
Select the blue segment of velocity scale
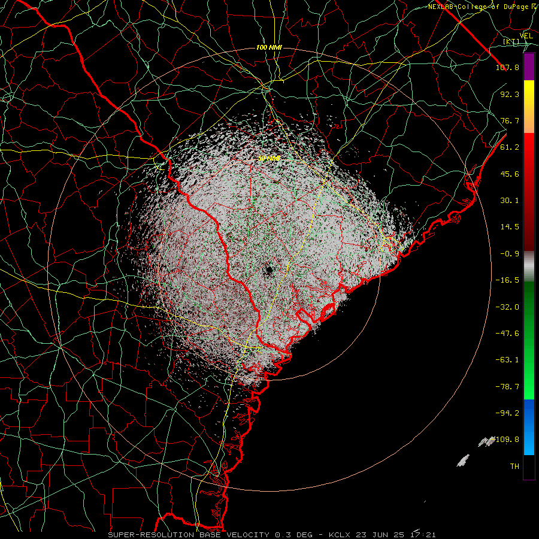point(529,427)
